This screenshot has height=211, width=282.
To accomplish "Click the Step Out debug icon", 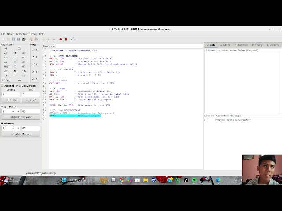I will click(53, 39).
